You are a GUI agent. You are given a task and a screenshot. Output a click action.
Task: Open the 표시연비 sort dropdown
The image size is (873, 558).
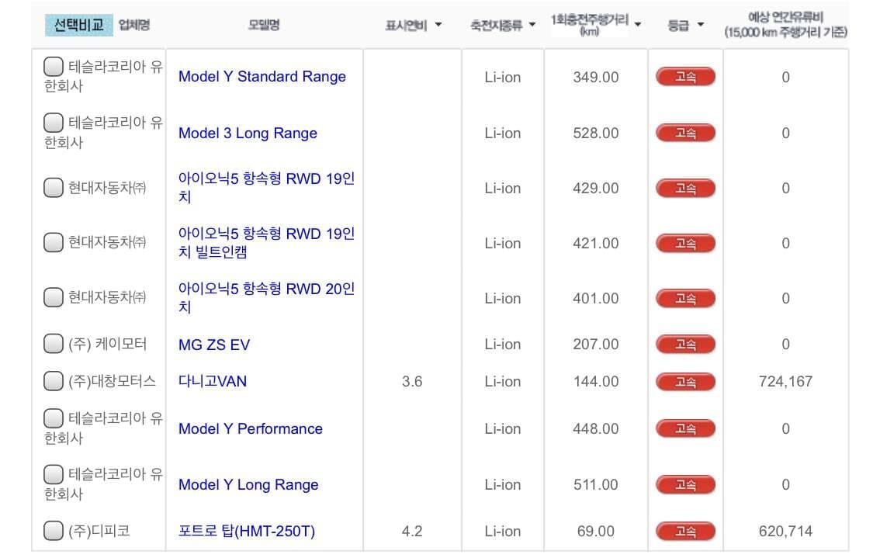(x=438, y=24)
